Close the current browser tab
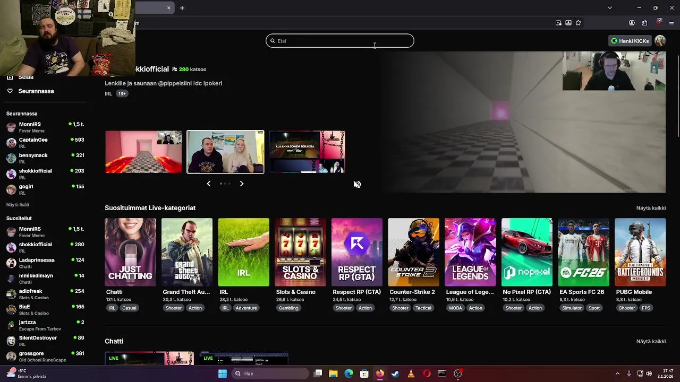Image resolution: width=680 pixels, height=382 pixels. coord(169,8)
